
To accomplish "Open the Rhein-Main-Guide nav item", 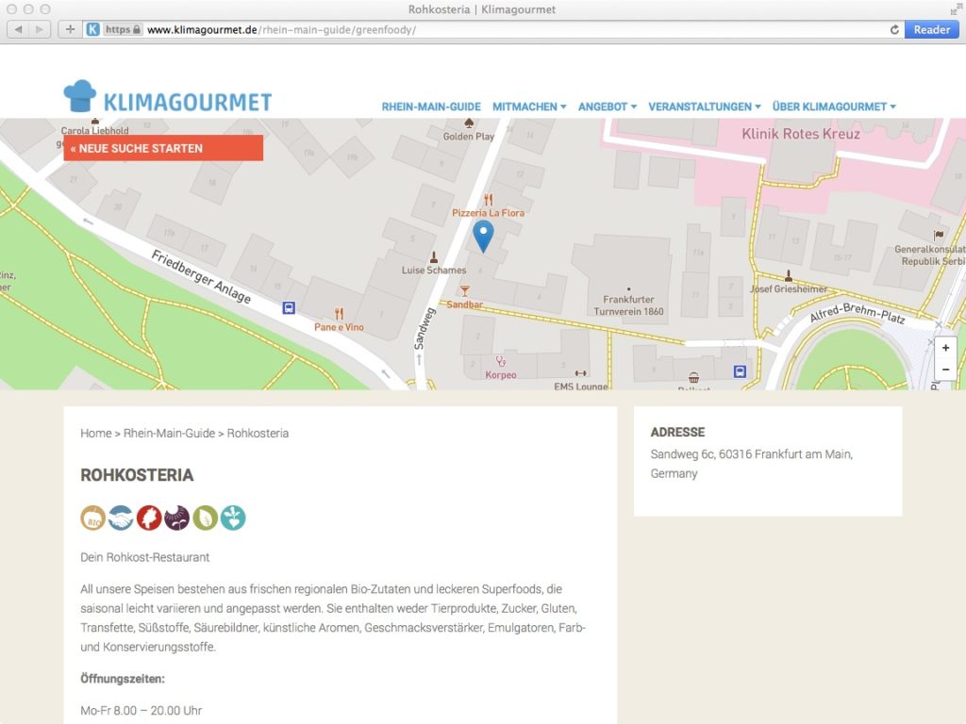I will point(431,107).
